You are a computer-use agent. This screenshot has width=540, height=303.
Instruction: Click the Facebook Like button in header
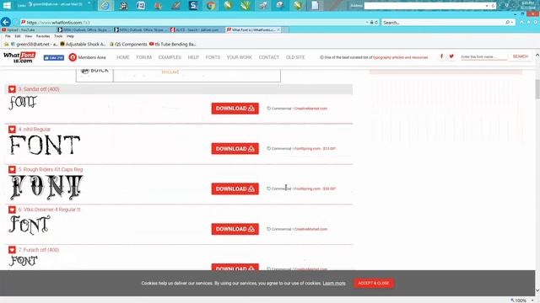click(53, 58)
